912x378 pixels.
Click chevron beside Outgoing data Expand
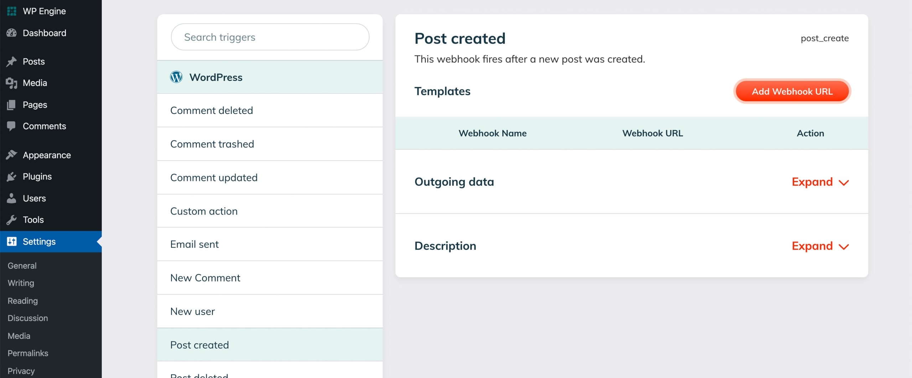click(844, 183)
